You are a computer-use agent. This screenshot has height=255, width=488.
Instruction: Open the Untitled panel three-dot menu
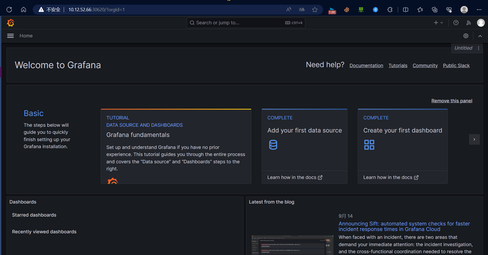[x=479, y=48]
